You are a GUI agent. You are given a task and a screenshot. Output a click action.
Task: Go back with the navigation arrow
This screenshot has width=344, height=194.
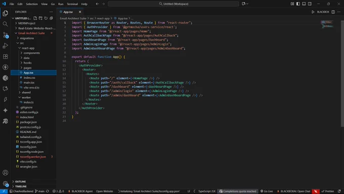click(98, 4)
